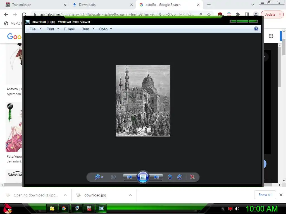Start the slide show in Photo Viewer
The image size is (286, 214).
[x=143, y=177]
